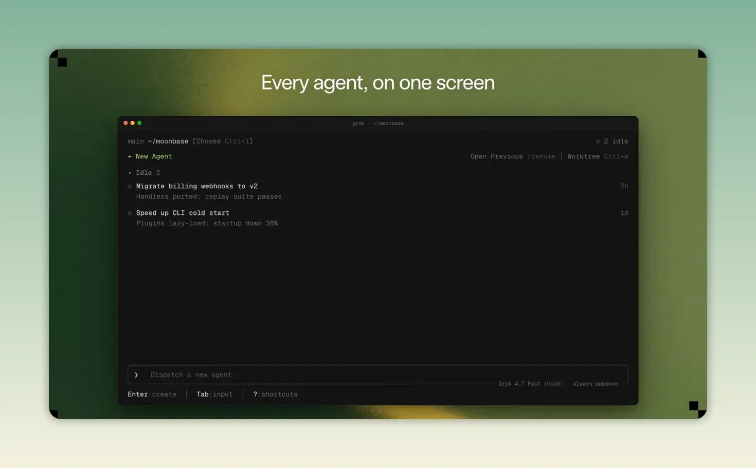Click diamond icon beside Migrate billing webhooks
This screenshot has height=468, width=756.
[x=130, y=187]
